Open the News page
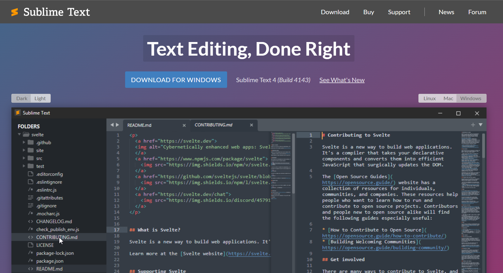503x273 pixels. [x=446, y=12]
